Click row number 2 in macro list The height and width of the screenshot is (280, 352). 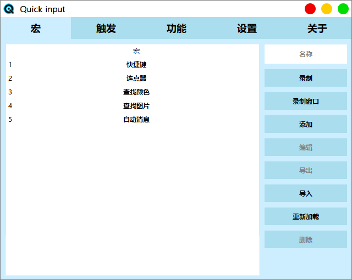(10, 78)
